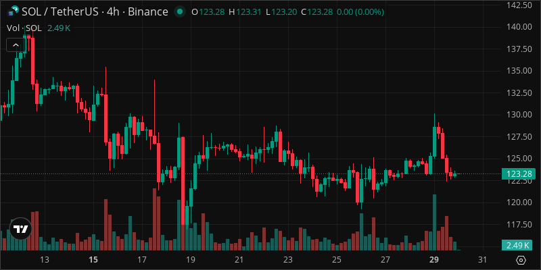Image resolution: width=541 pixels, height=270 pixels.
Task: Click the 137.50 price axis label
Action: coord(519,49)
